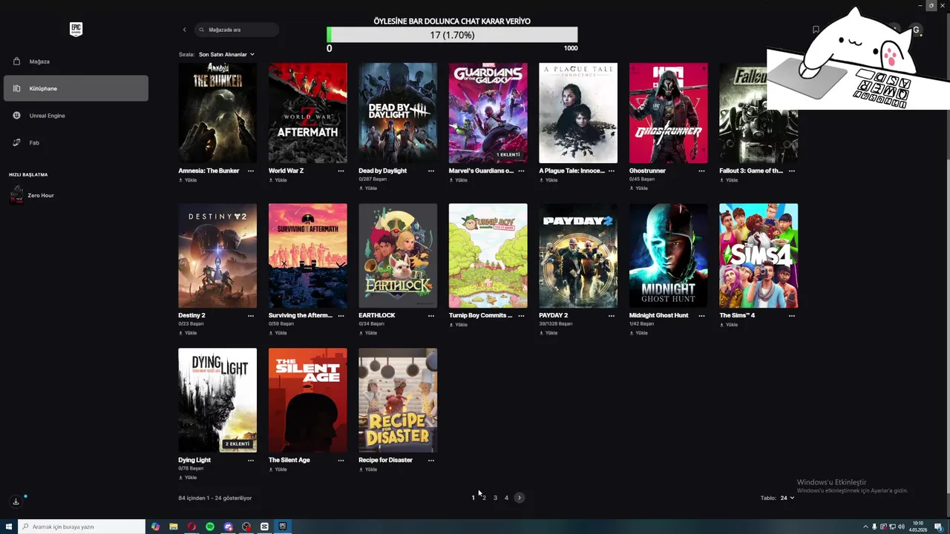Screen dimensions: 950x534
Task: Open the Fab marketplace entry
Action: [x=76, y=142]
